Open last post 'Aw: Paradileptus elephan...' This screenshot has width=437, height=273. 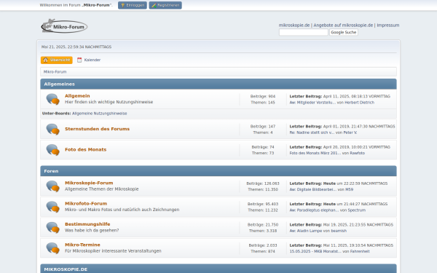pos(314,210)
